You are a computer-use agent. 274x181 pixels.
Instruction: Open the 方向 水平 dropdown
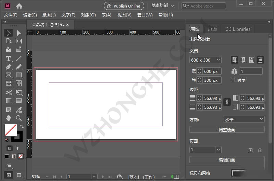click(244, 119)
